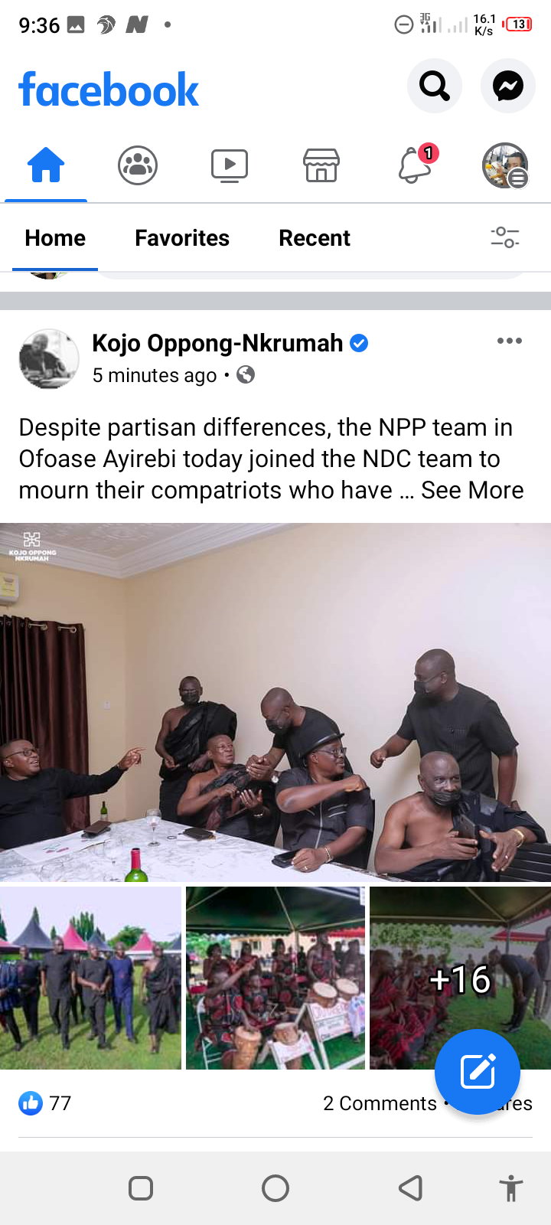Open profile menu avatar icon
This screenshot has width=551, height=1225.
click(505, 165)
